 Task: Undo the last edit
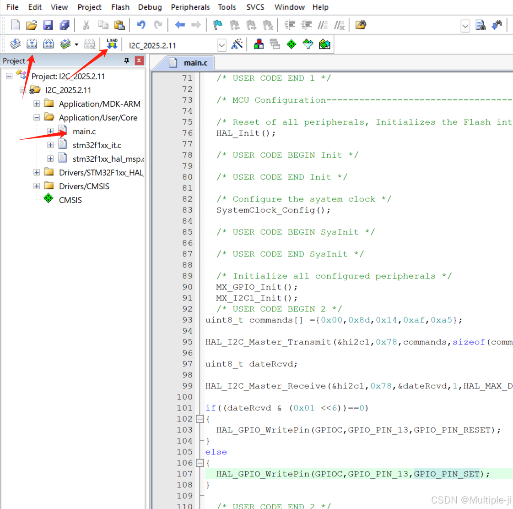[141, 25]
